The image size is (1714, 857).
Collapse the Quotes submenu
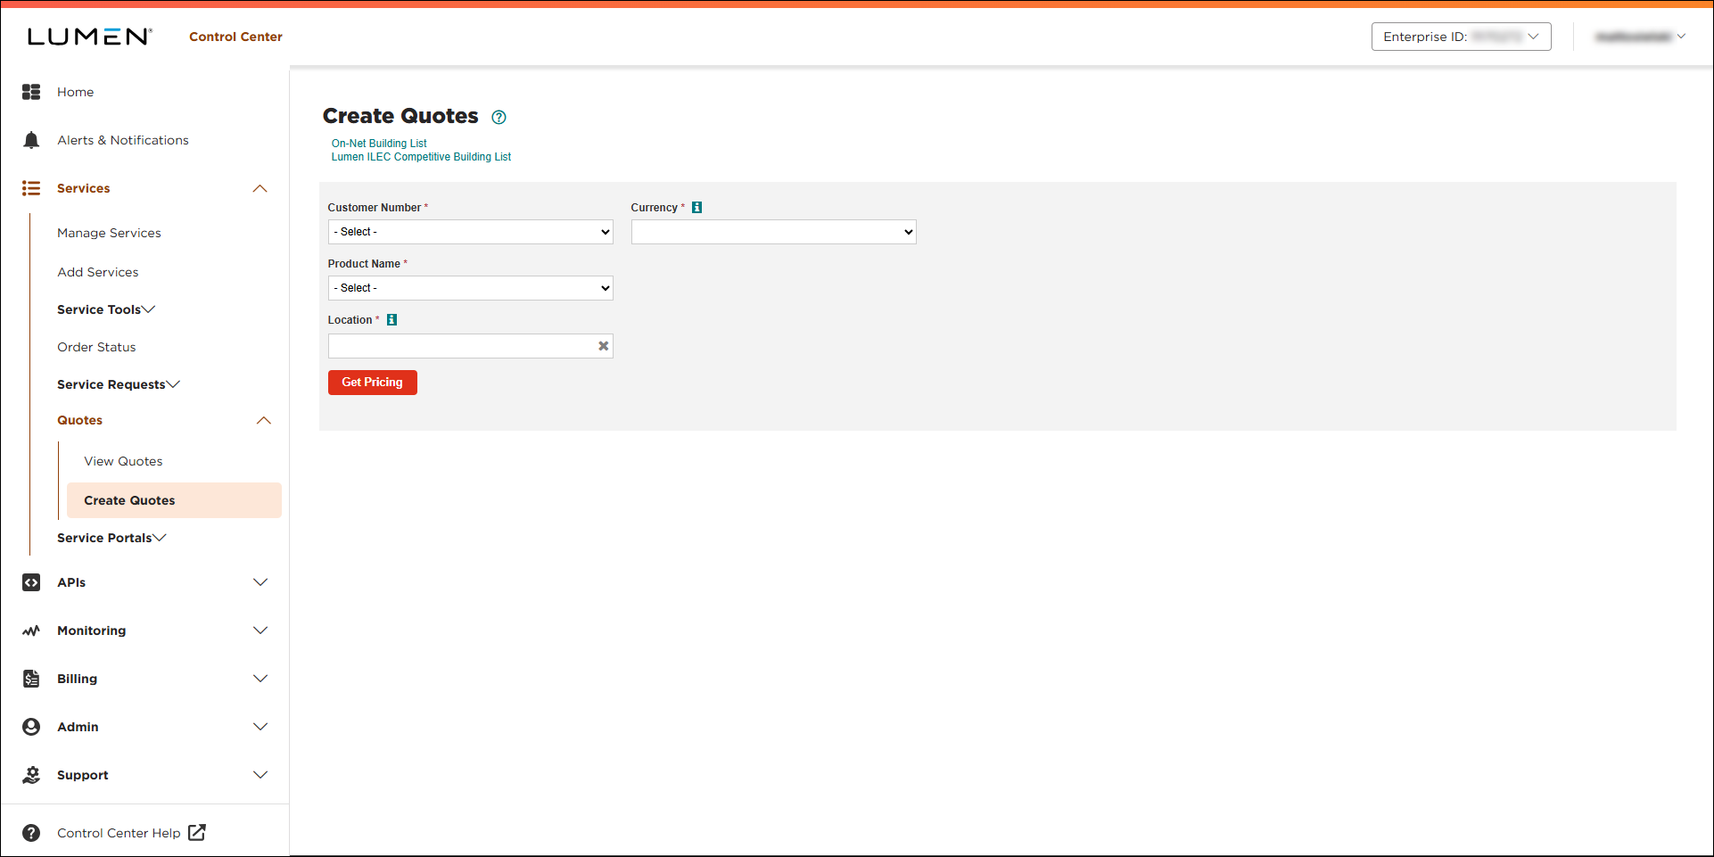pos(264,420)
